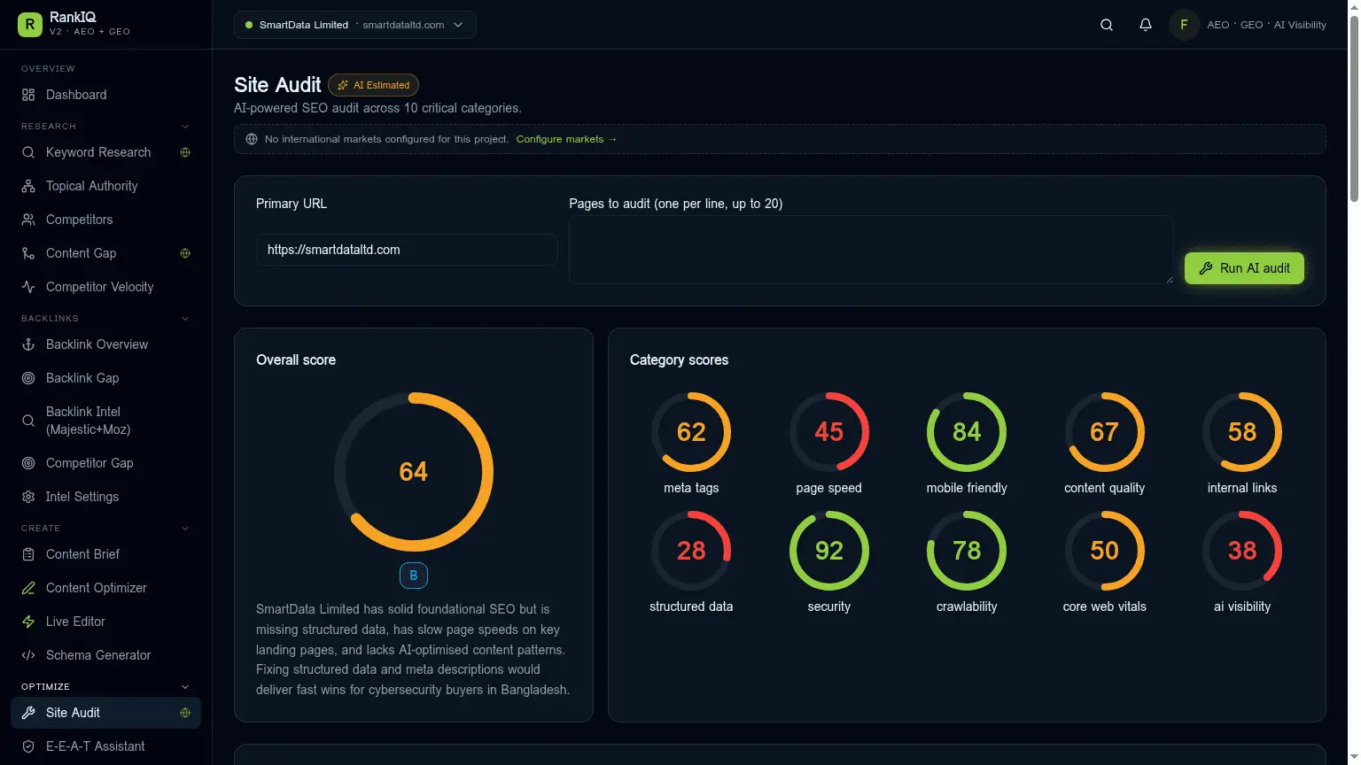Open the Live Editor link
Screen dimensions: 1361x765
point(105,622)
